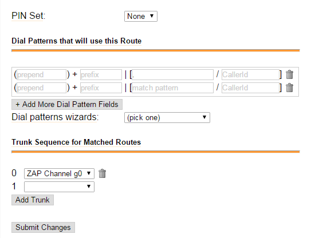Click the first row CallerId field
The height and width of the screenshot is (238, 319).
250,74
